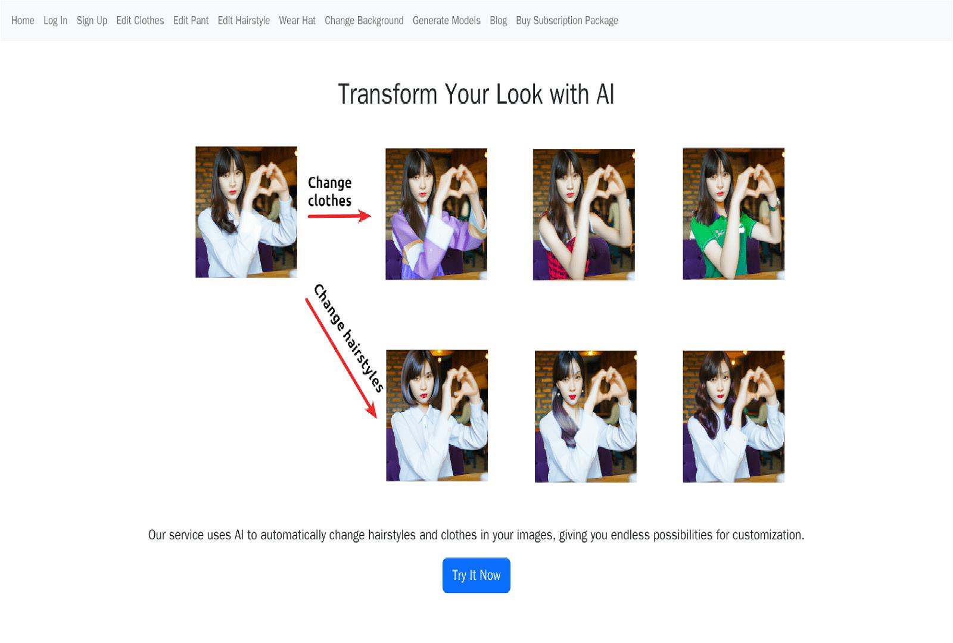
Task: Open Change Background tool link
Action: click(x=364, y=20)
